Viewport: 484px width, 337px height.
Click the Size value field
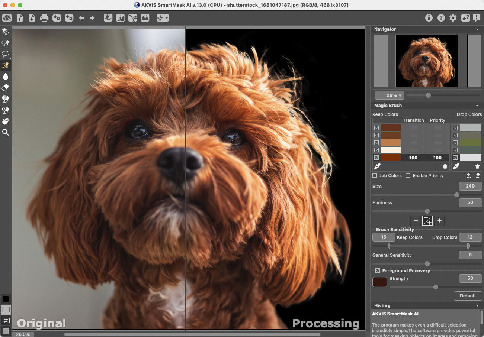coord(470,186)
